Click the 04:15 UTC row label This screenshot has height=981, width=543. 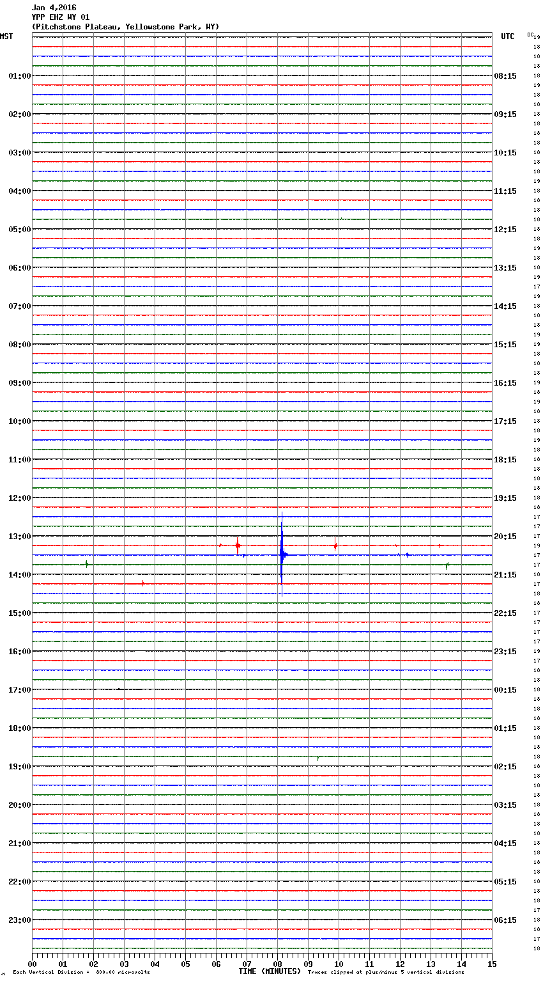[505, 844]
